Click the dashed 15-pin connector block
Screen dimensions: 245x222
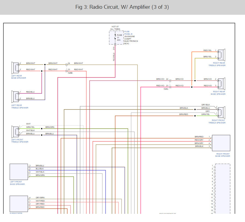click(x=223, y=189)
